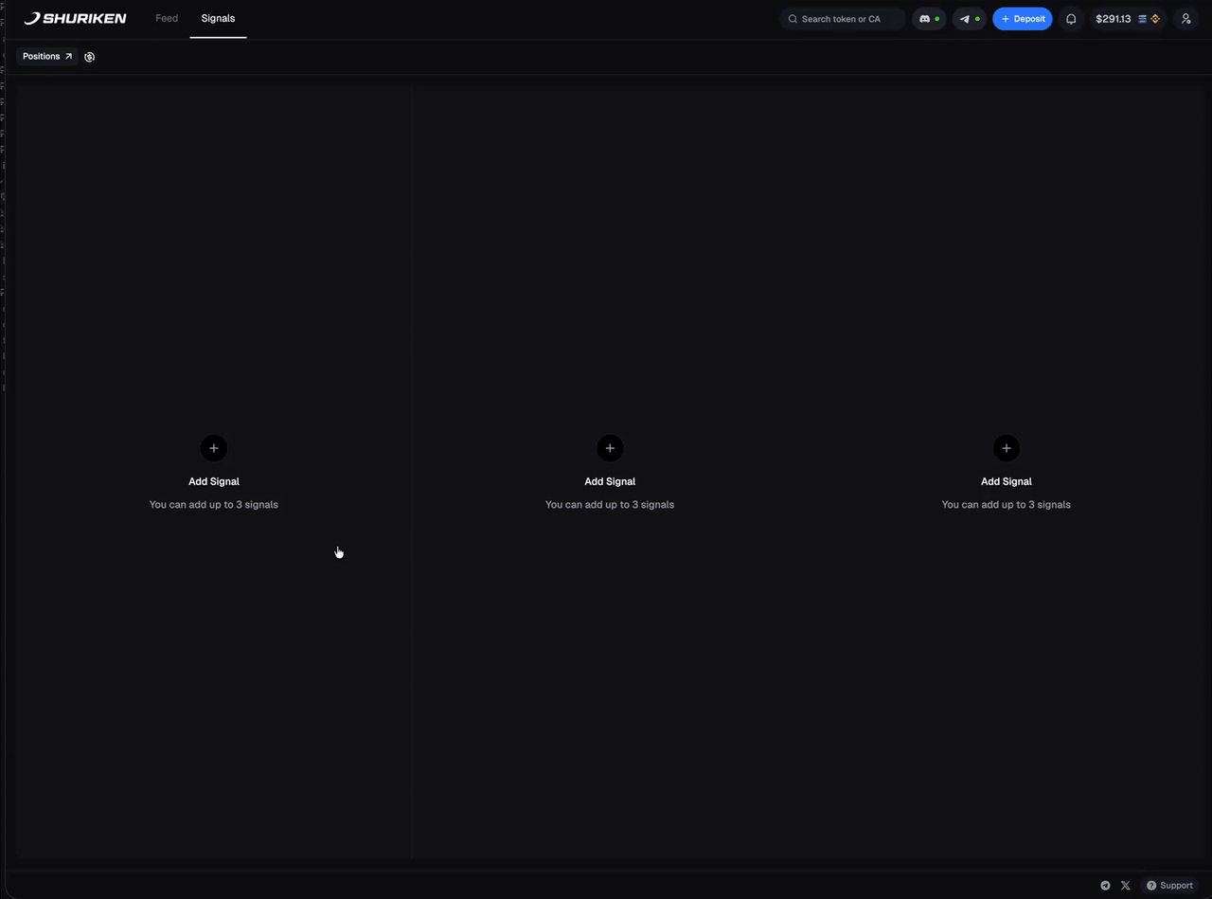1212x899 pixels.
Task: Open the Discord connection icon in the header
Action: (925, 19)
